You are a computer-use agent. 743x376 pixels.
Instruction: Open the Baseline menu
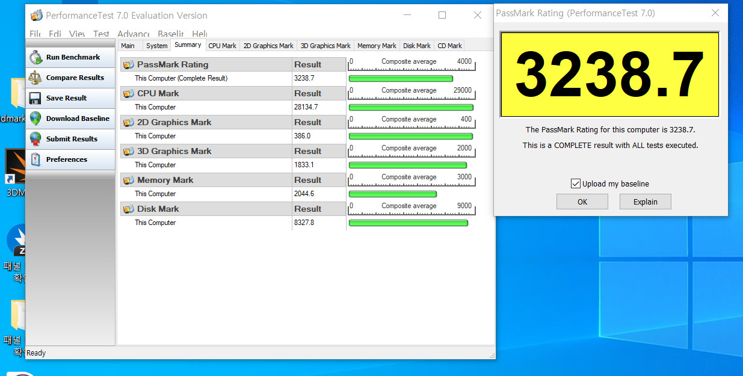click(x=170, y=34)
